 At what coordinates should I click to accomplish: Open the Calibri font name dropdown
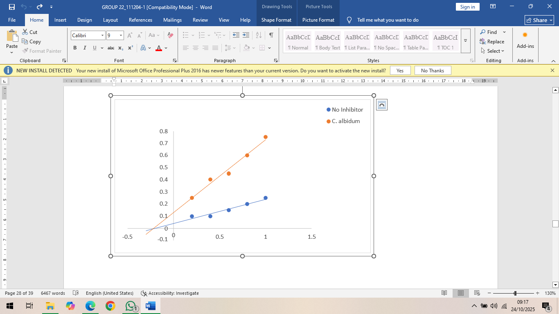(102, 36)
